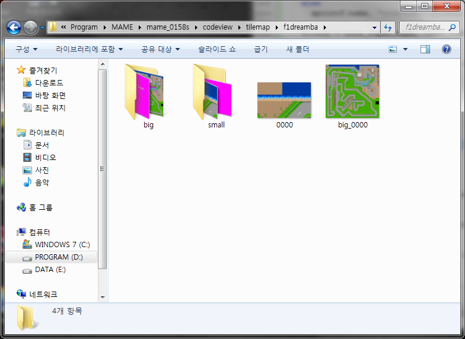Go back with the Back arrow button
Screen dimensions: 465x339
click(x=14, y=27)
